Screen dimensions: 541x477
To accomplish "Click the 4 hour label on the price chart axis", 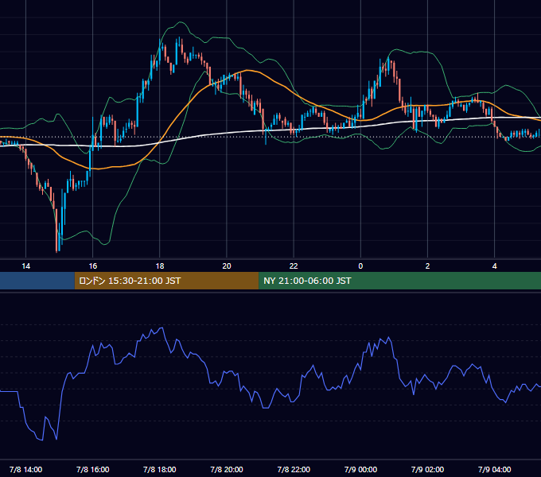I will pyautogui.click(x=494, y=266).
